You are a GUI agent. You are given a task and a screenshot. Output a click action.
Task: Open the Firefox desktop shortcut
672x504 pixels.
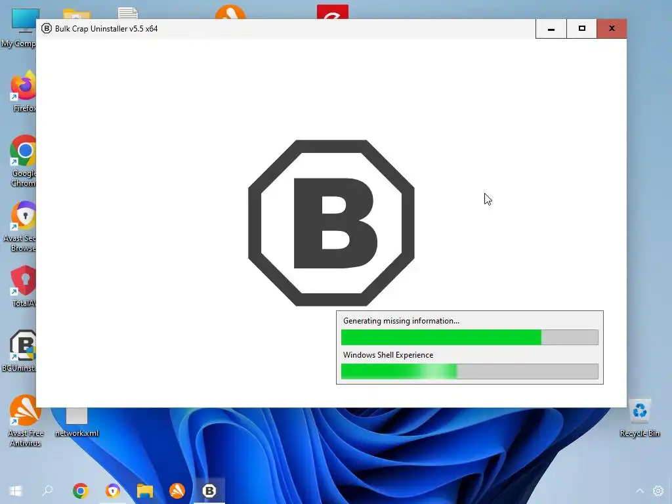24,91
